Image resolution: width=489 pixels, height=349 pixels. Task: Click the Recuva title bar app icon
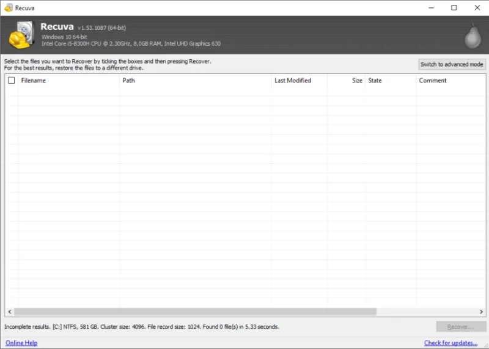click(9, 8)
